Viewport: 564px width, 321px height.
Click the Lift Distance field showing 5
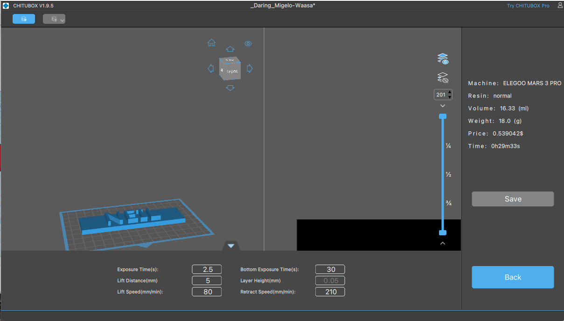(207, 280)
